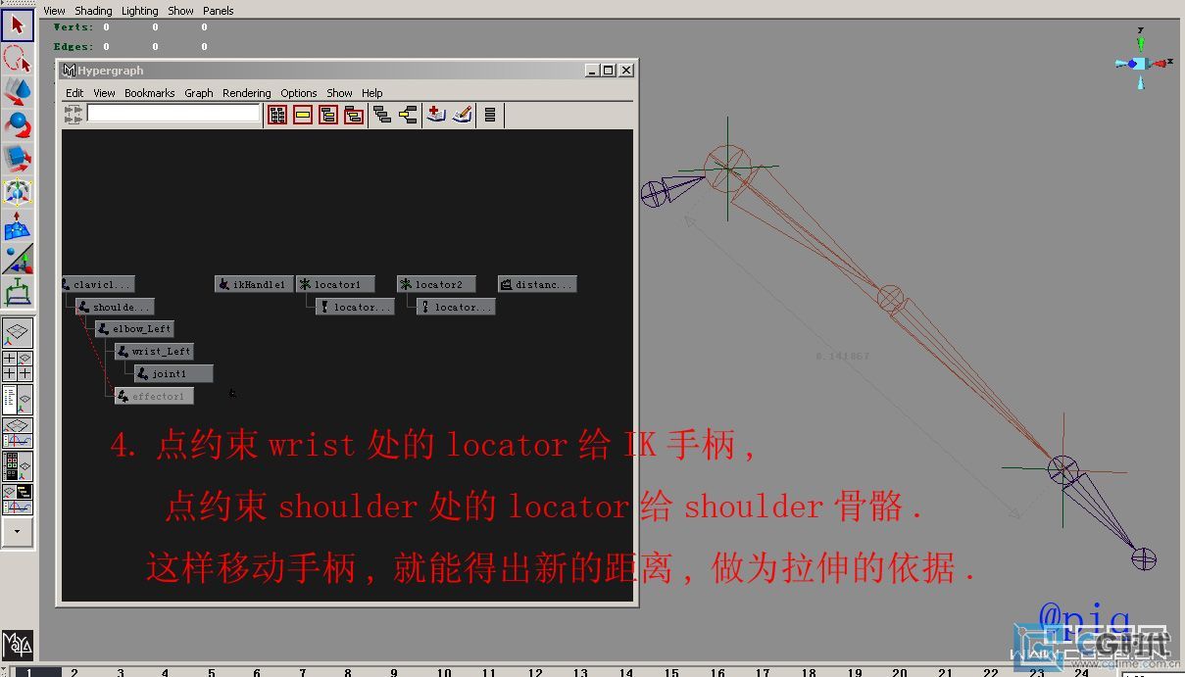
Task: Click the view axis cube gizmo
Action: point(1138,64)
